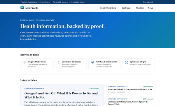Expand the Health Conditions menu
175x106 pixels.
tap(109, 8)
